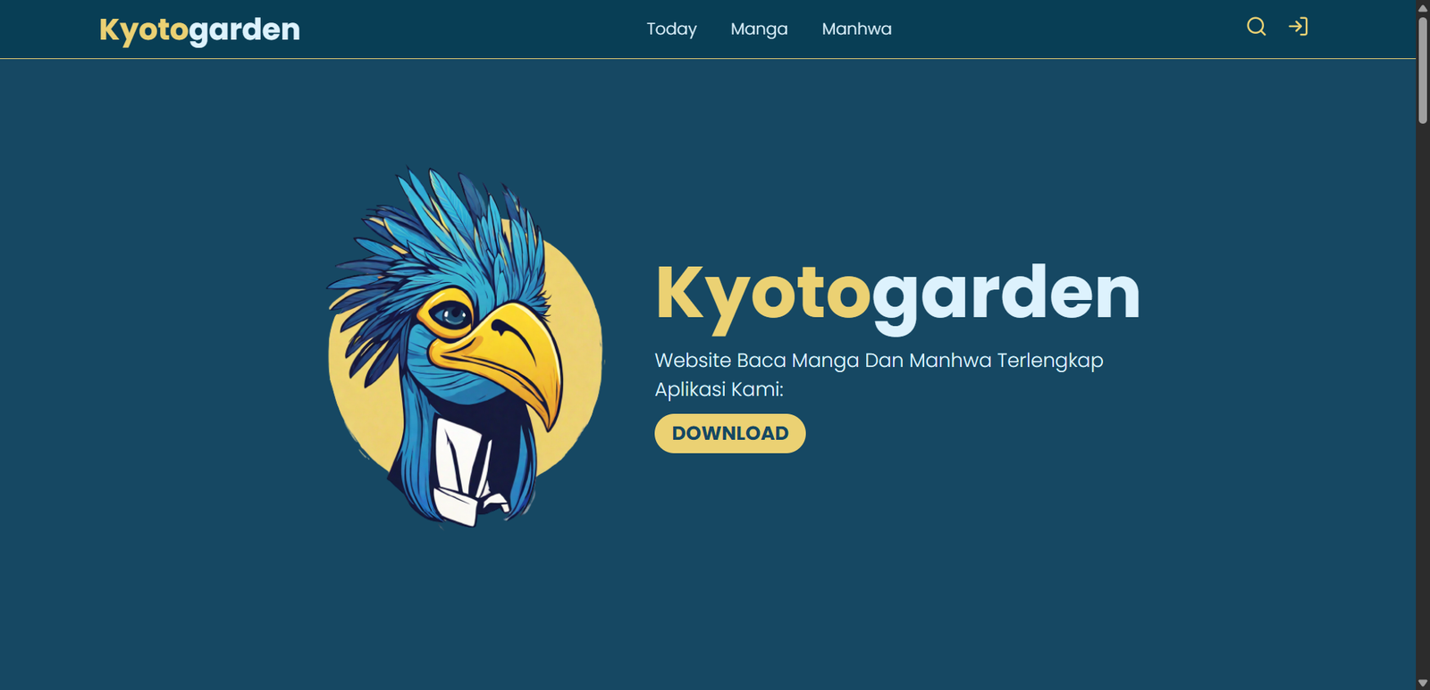Click the Kyotogarden logo in the header

click(x=199, y=29)
